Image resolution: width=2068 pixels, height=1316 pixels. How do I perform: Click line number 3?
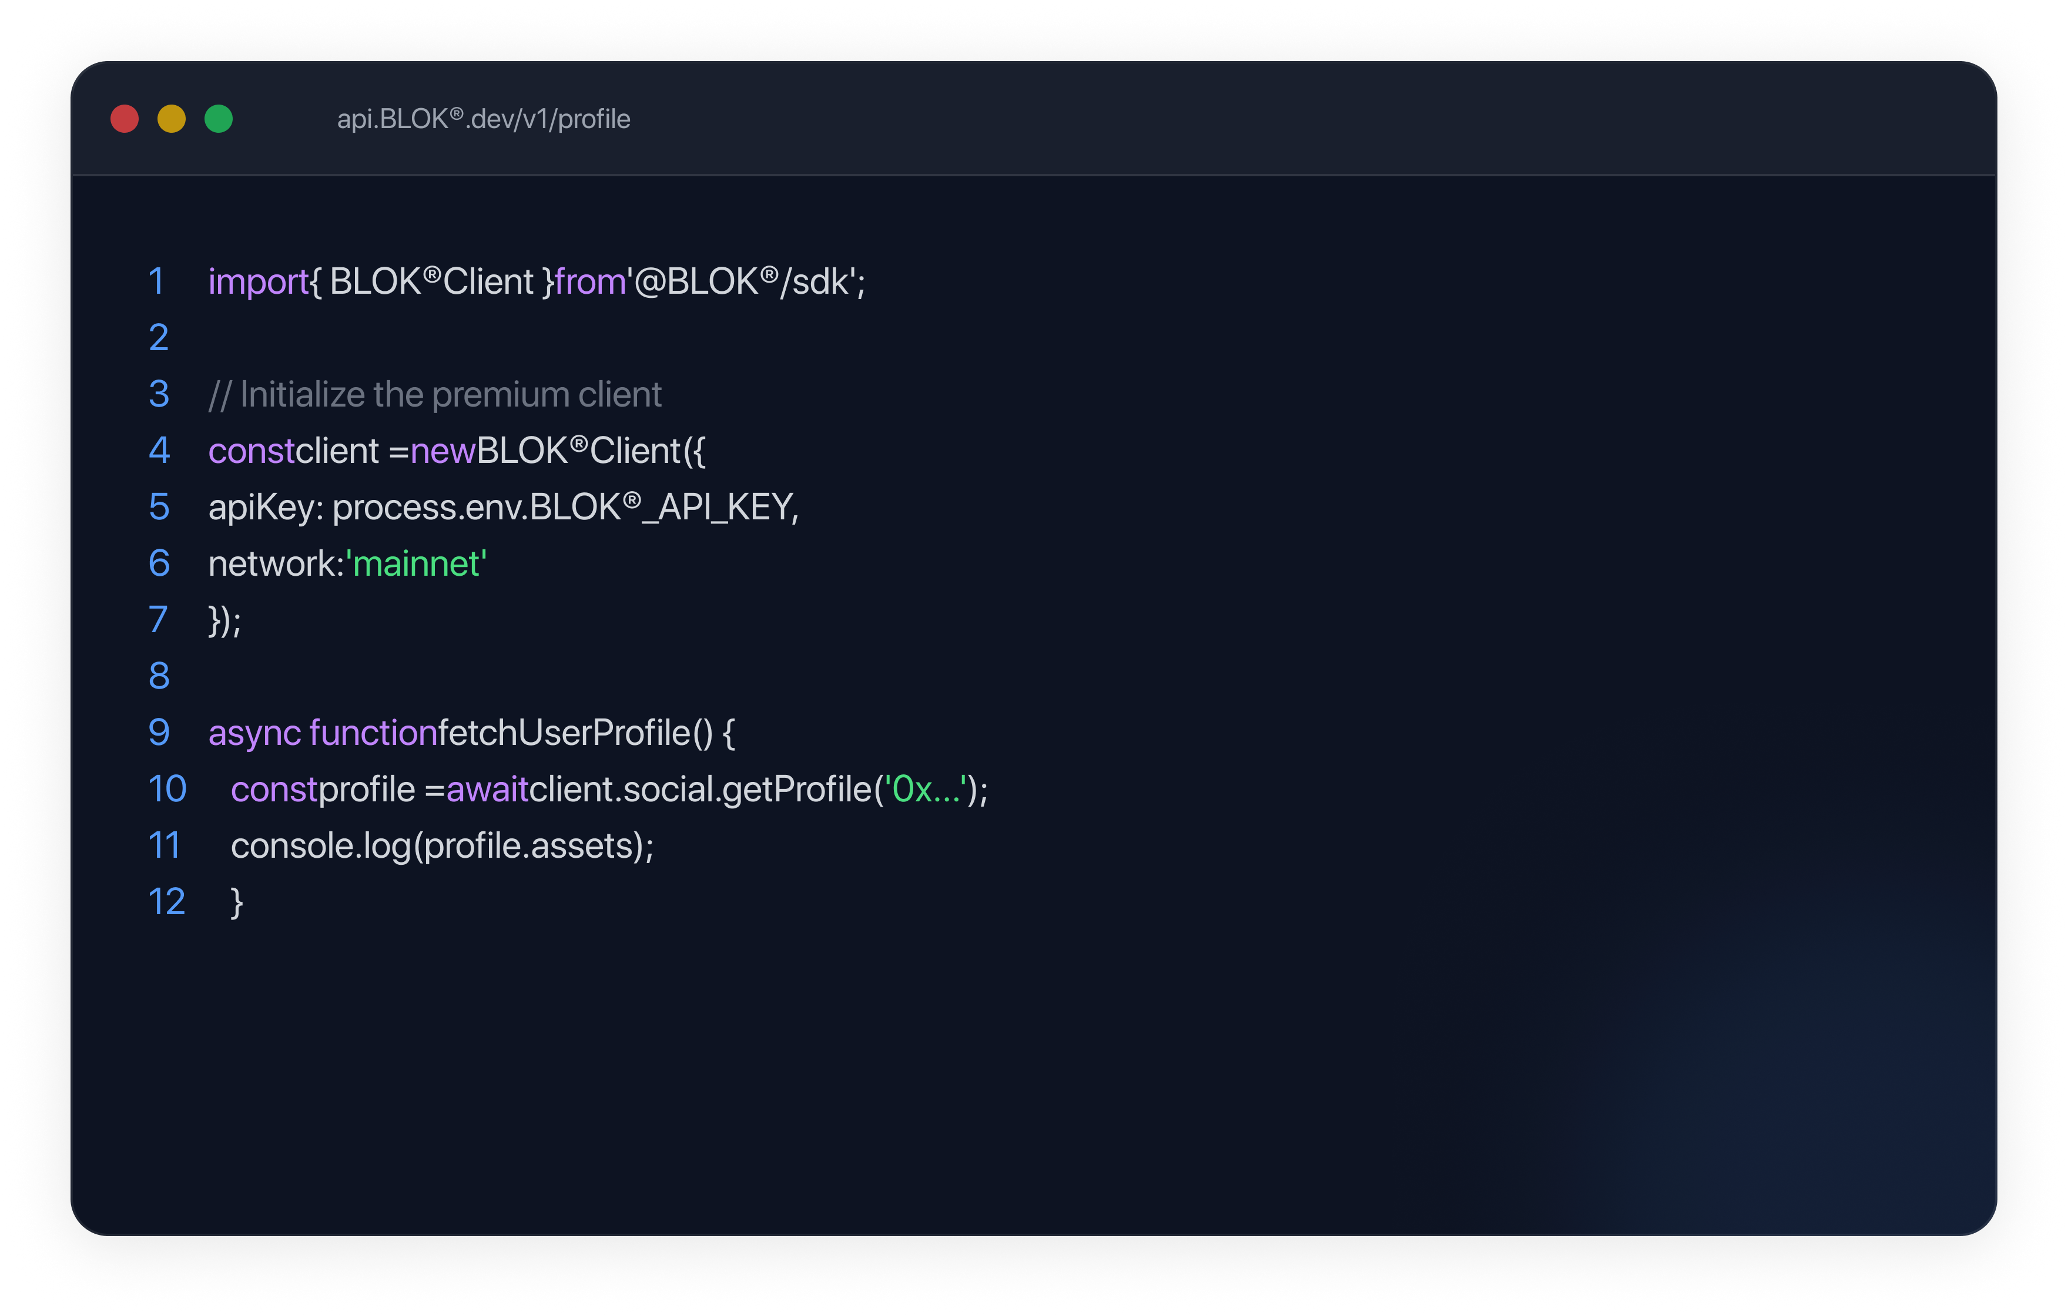[x=159, y=395]
